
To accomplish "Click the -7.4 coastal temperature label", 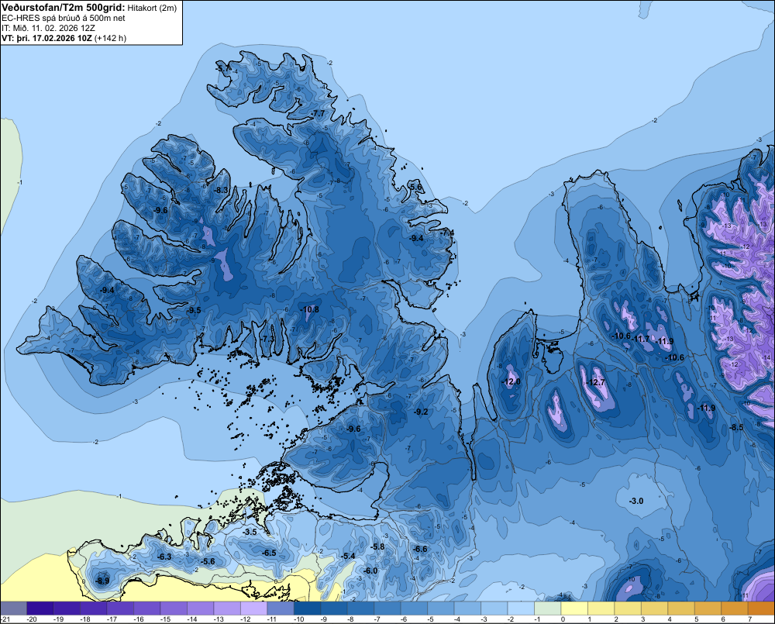I will pyautogui.click(x=447, y=233).
